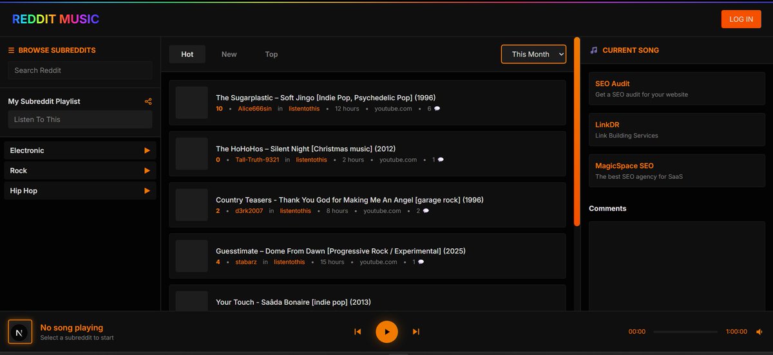Click the album art icon in player bar
Viewport: 773px width, 355px height.
(19, 332)
